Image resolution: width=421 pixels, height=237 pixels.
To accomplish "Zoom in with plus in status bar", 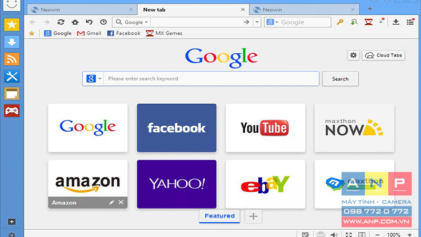I will pyautogui.click(x=409, y=235).
